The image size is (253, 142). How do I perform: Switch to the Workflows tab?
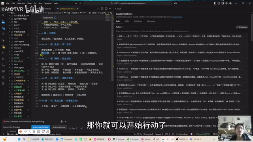coord(138,21)
